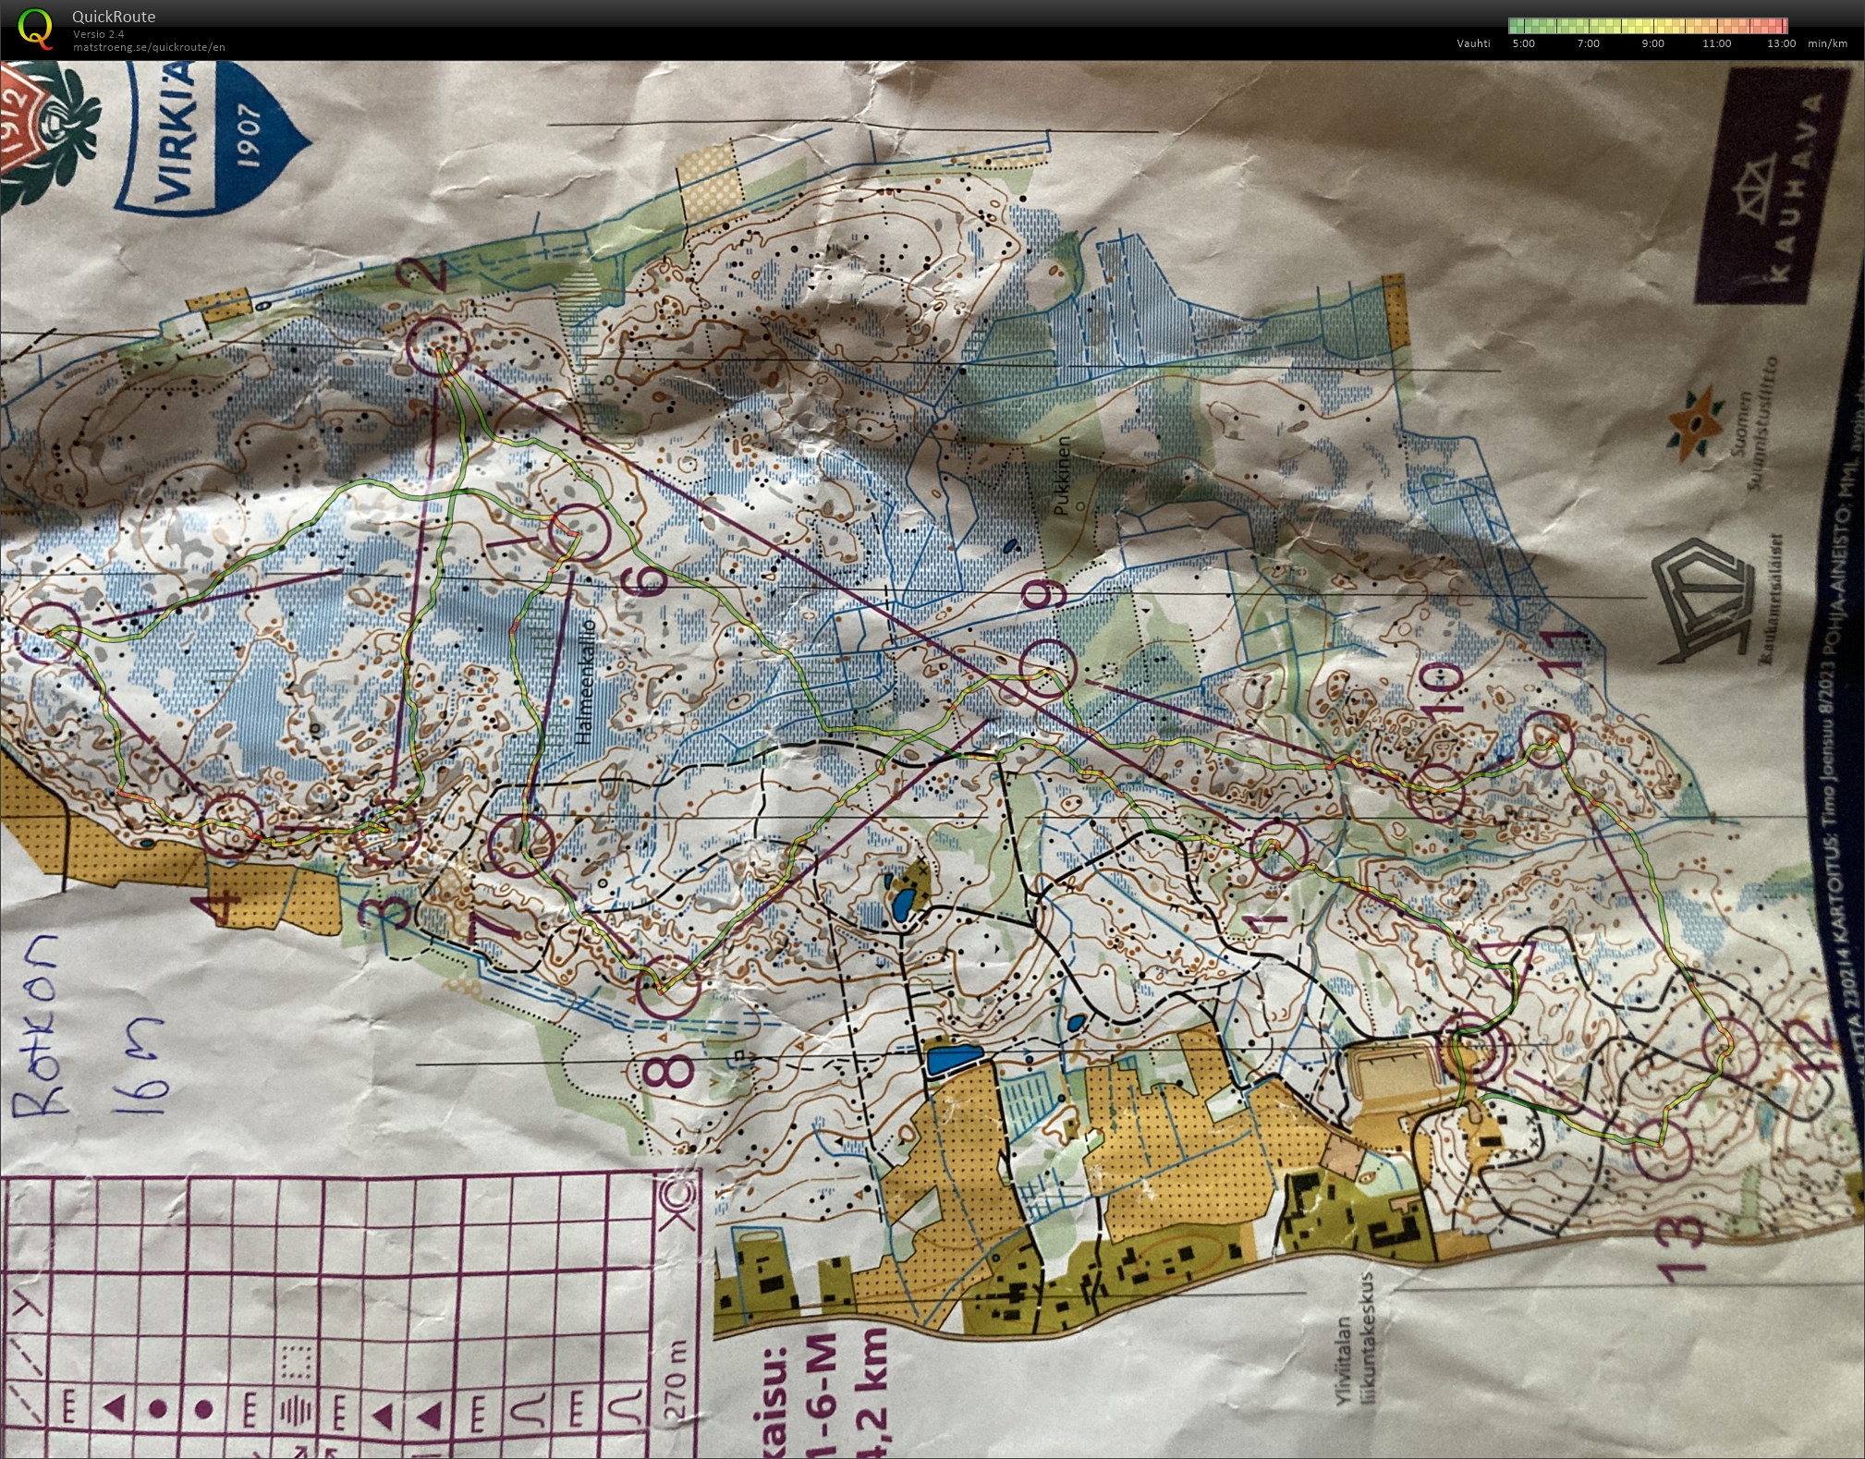This screenshot has height=1459, width=1865.
Task: Click control circle number 11 on map
Action: (x=1546, y=738)
